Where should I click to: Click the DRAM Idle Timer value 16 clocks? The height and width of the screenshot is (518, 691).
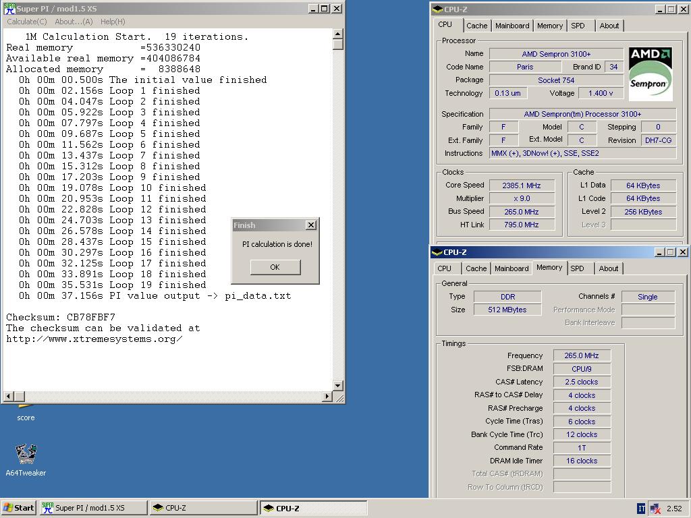[x=582, y=461]
